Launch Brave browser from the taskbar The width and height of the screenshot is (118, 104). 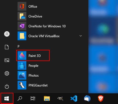coord(101,99)
